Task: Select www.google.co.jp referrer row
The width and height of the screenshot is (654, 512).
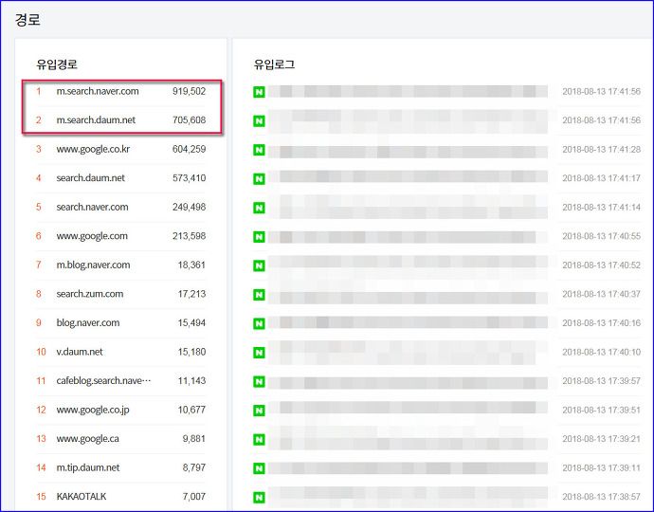Action: coord(121,410)
